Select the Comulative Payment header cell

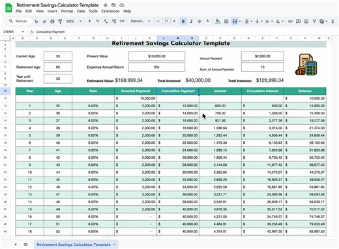(178, 91)
